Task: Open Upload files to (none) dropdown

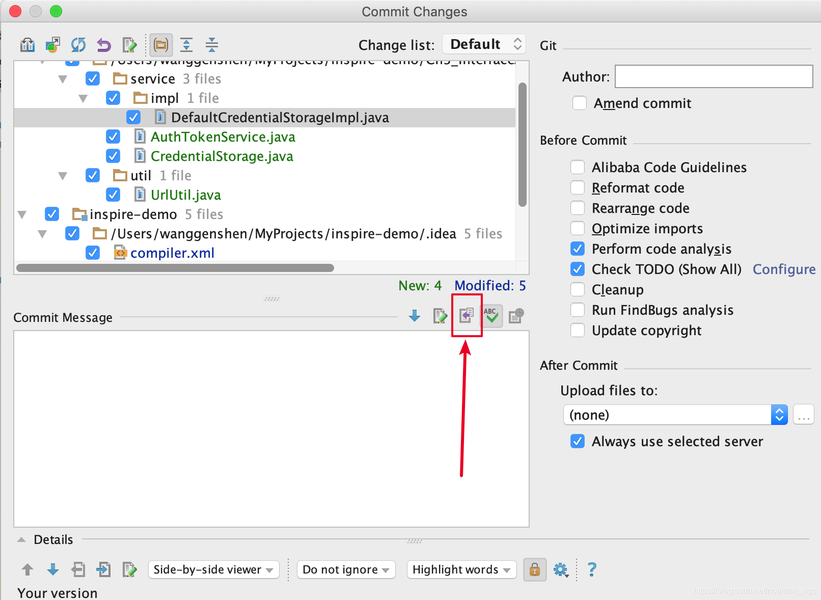Action: tap(675, 415)
